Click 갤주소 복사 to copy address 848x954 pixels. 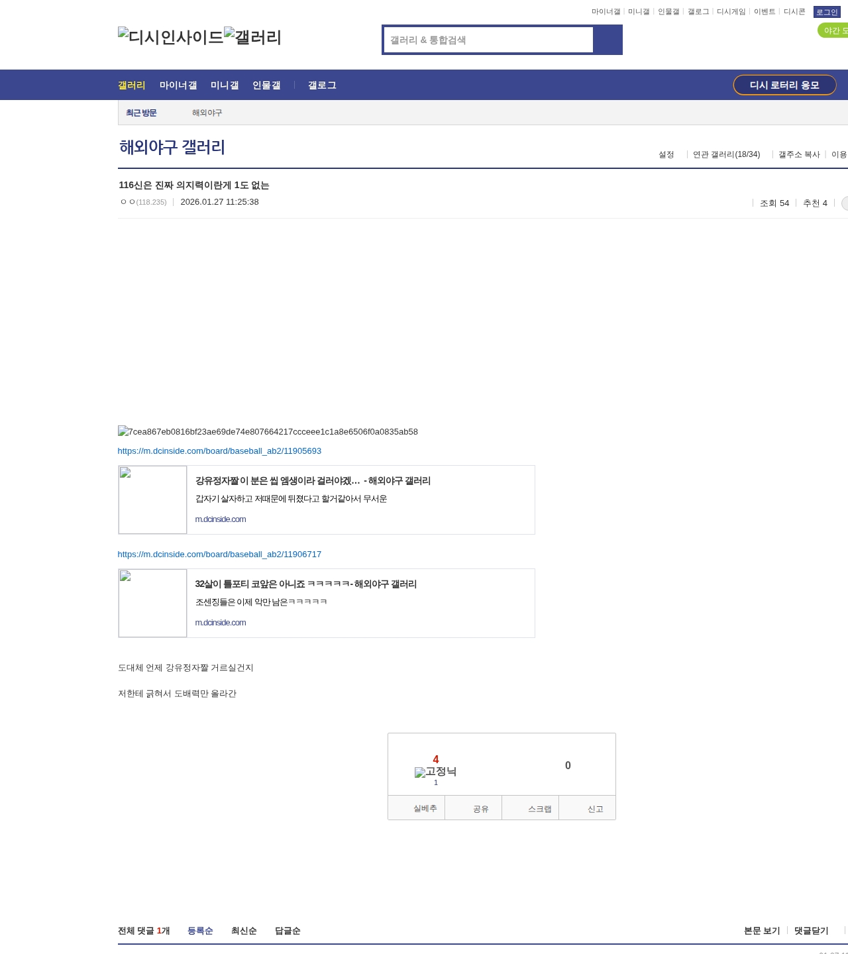point(799,154)
